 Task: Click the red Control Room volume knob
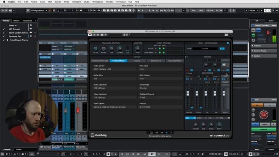(264, 115)
